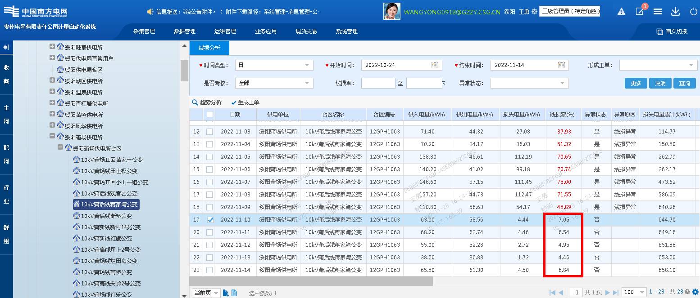
Task: Collapse the left sidebar arrow icon
Action: (6, 47)
